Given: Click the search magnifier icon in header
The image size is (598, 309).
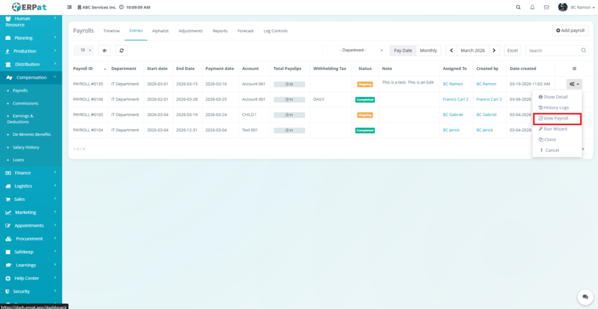Looking at the screenshot, I should (518, 7).
